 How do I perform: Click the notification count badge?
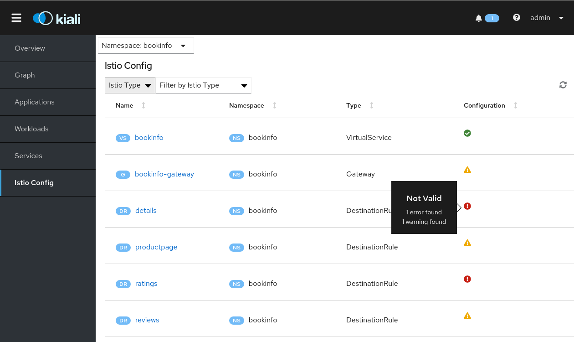coord(492,18)
